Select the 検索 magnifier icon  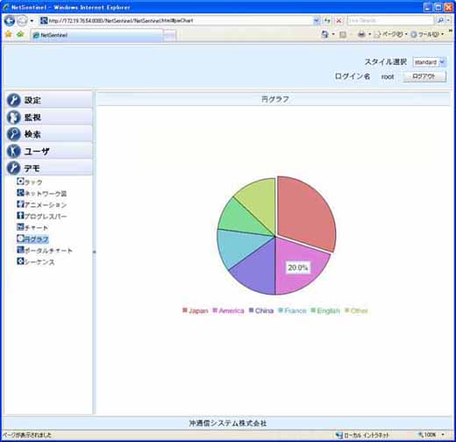pyautogui.click(x=13, y=134)
